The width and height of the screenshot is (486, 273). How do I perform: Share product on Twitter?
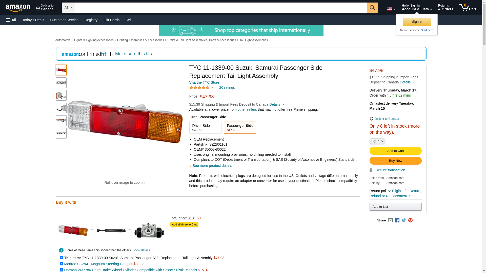pos(404,220)
